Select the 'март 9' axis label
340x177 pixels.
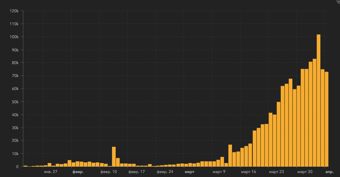219,172
